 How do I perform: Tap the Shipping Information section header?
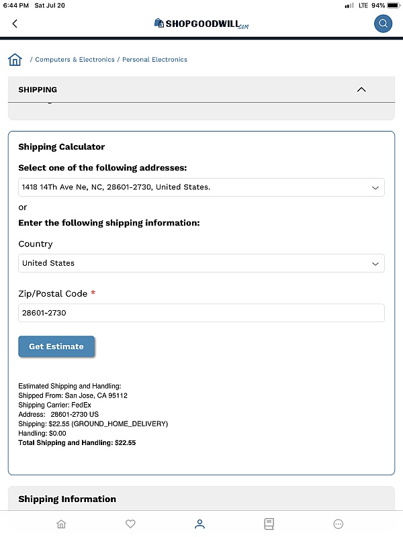pyautogui.click(x=201, y=499)
